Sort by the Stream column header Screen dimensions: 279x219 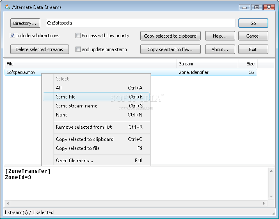click(208, 64)
